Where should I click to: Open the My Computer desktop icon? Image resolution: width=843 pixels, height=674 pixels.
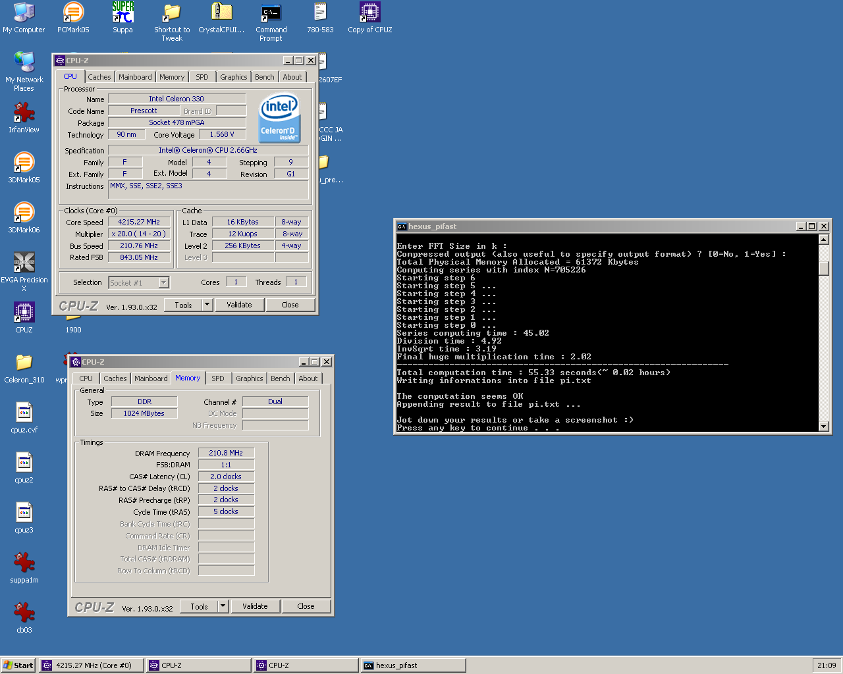[x=24, y=18]
